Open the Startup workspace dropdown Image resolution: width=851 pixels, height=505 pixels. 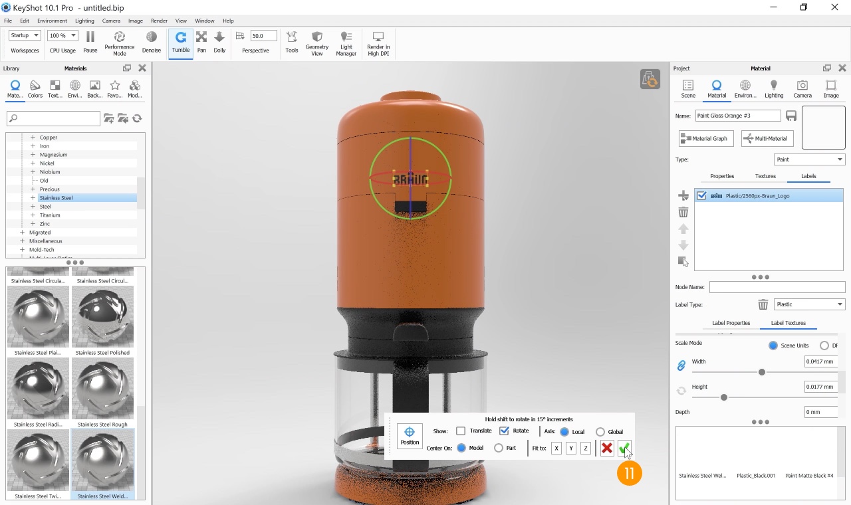pyautogui.click(x=25, y=35)
